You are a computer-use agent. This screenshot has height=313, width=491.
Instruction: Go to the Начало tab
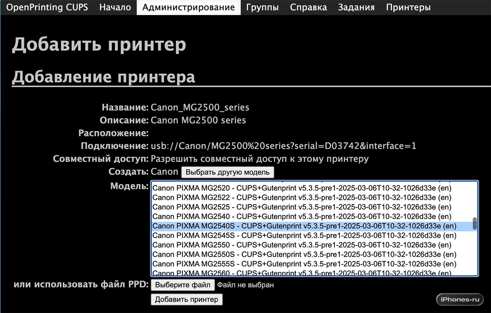[115, 7]
